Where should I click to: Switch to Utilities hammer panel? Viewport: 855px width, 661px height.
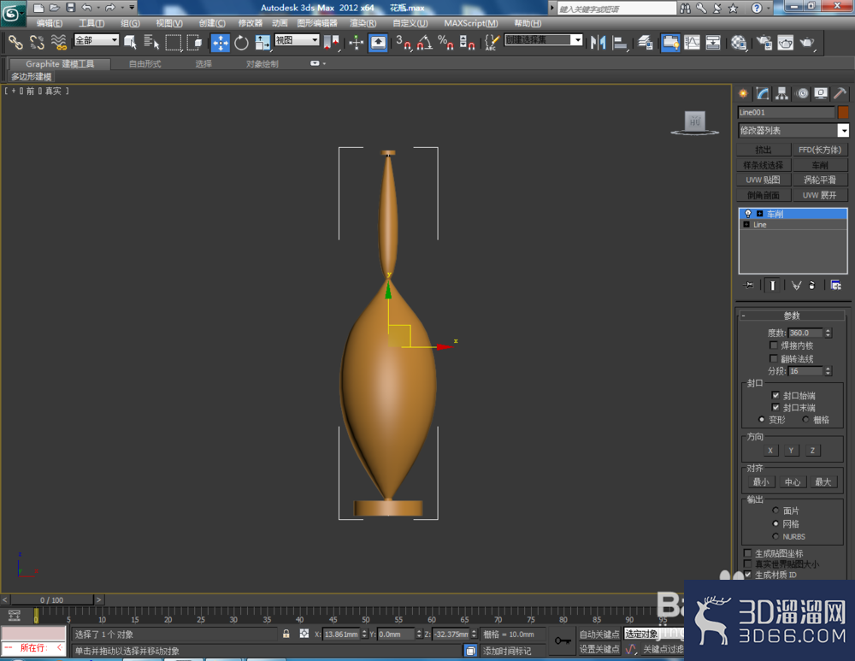(840, 94)
